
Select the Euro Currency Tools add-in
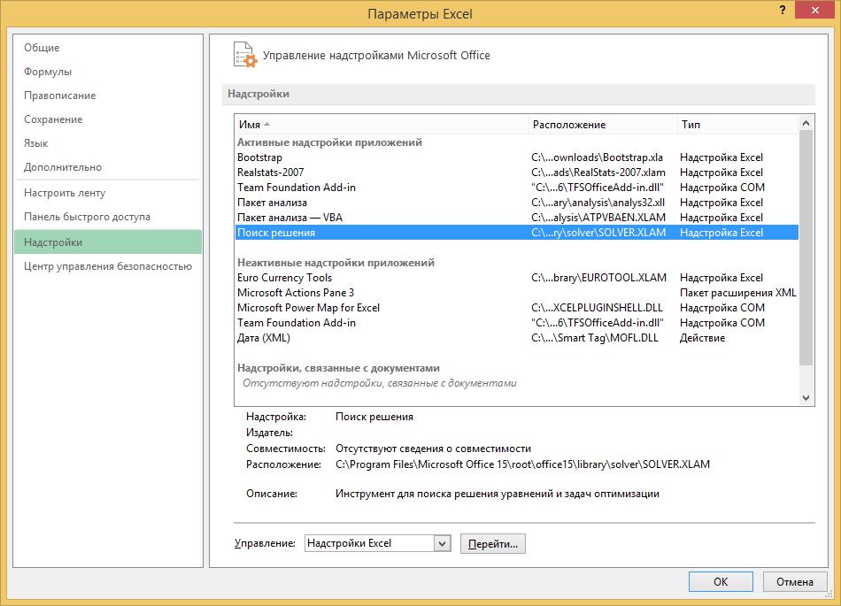516,278
